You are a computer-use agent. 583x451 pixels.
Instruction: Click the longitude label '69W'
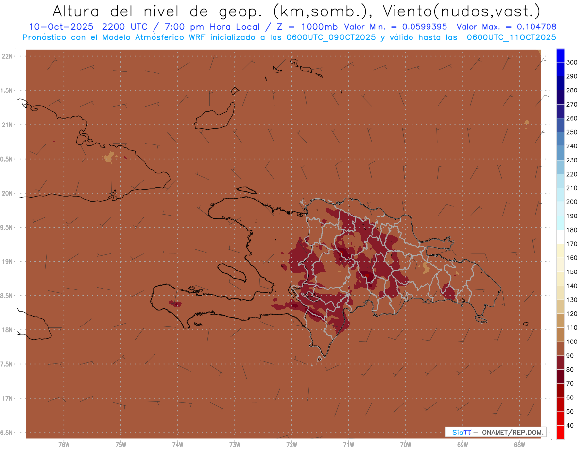coord(463,445)
